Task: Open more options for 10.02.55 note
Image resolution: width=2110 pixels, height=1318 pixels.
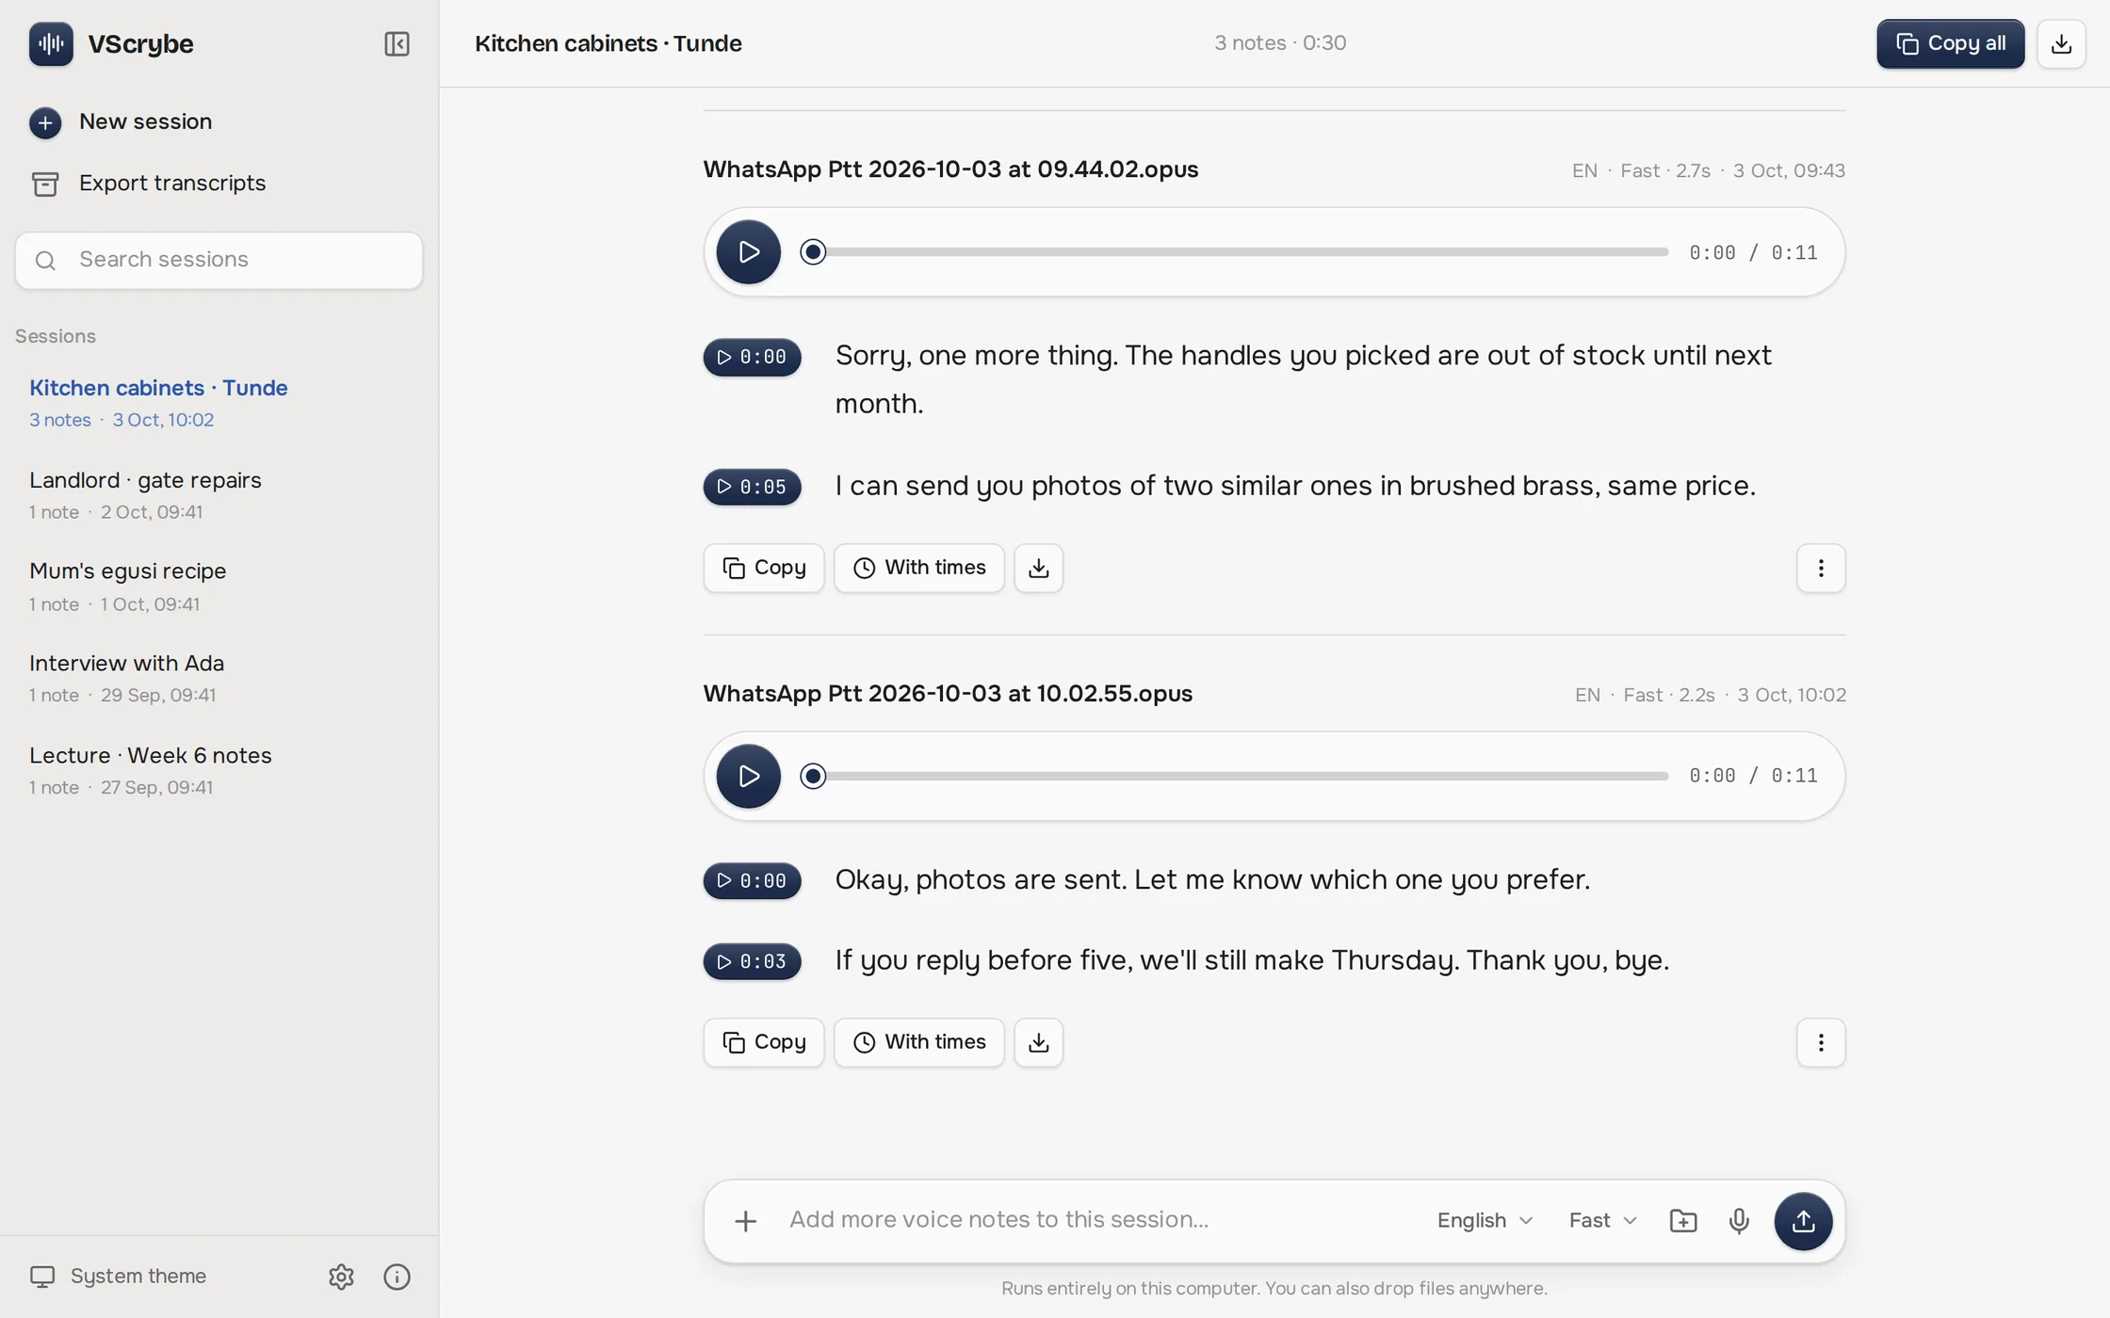Action: 1820,1042
